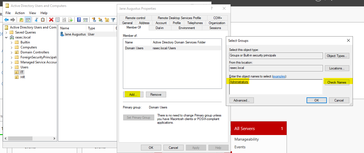Create a new group via toolbar icon
The image size is (364, 153).
pos(100,20)
